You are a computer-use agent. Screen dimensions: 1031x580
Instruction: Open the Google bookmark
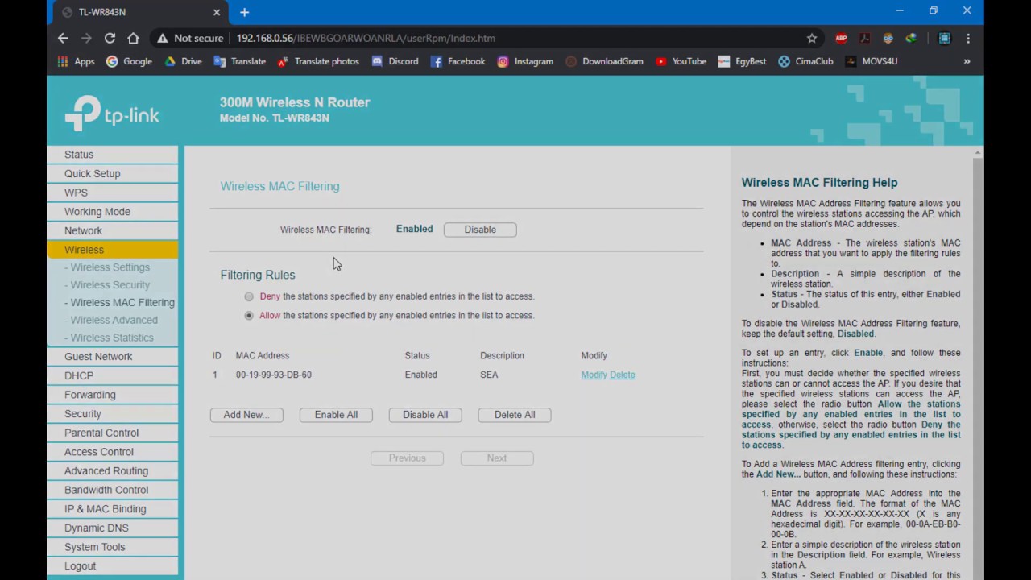pos(129,61)
